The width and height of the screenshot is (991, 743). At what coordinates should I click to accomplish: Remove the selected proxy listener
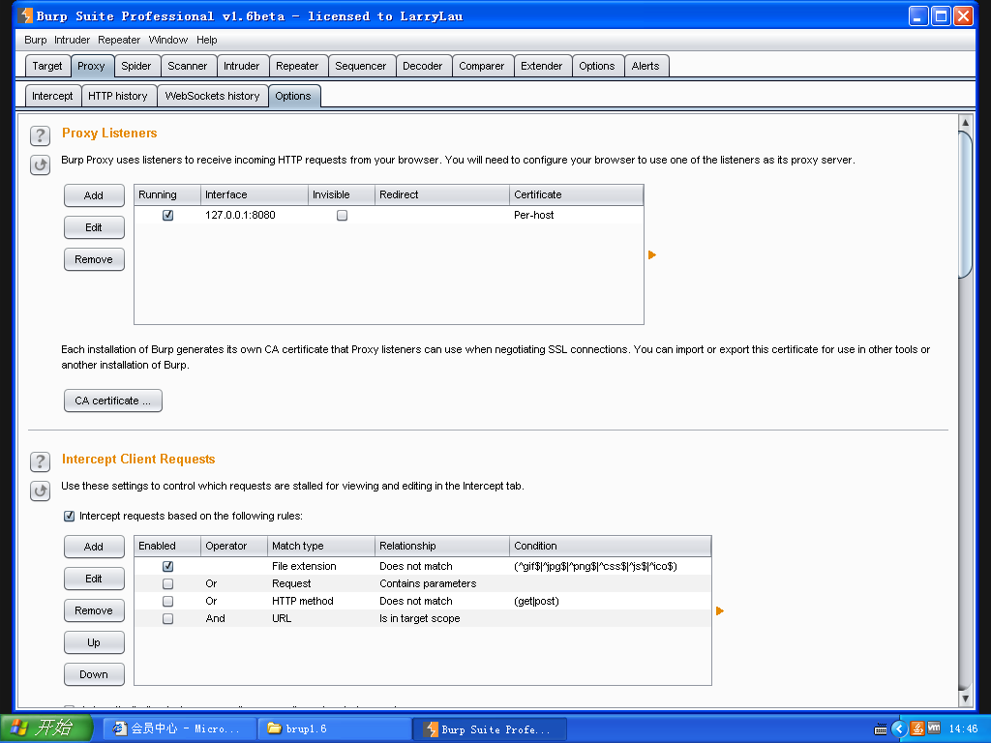coord(94,259)
